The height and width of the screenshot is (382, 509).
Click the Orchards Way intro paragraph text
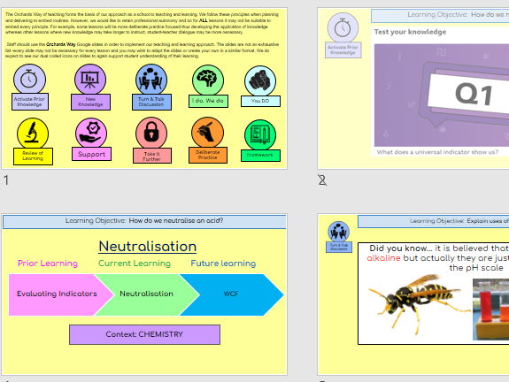tap(142, 35)
